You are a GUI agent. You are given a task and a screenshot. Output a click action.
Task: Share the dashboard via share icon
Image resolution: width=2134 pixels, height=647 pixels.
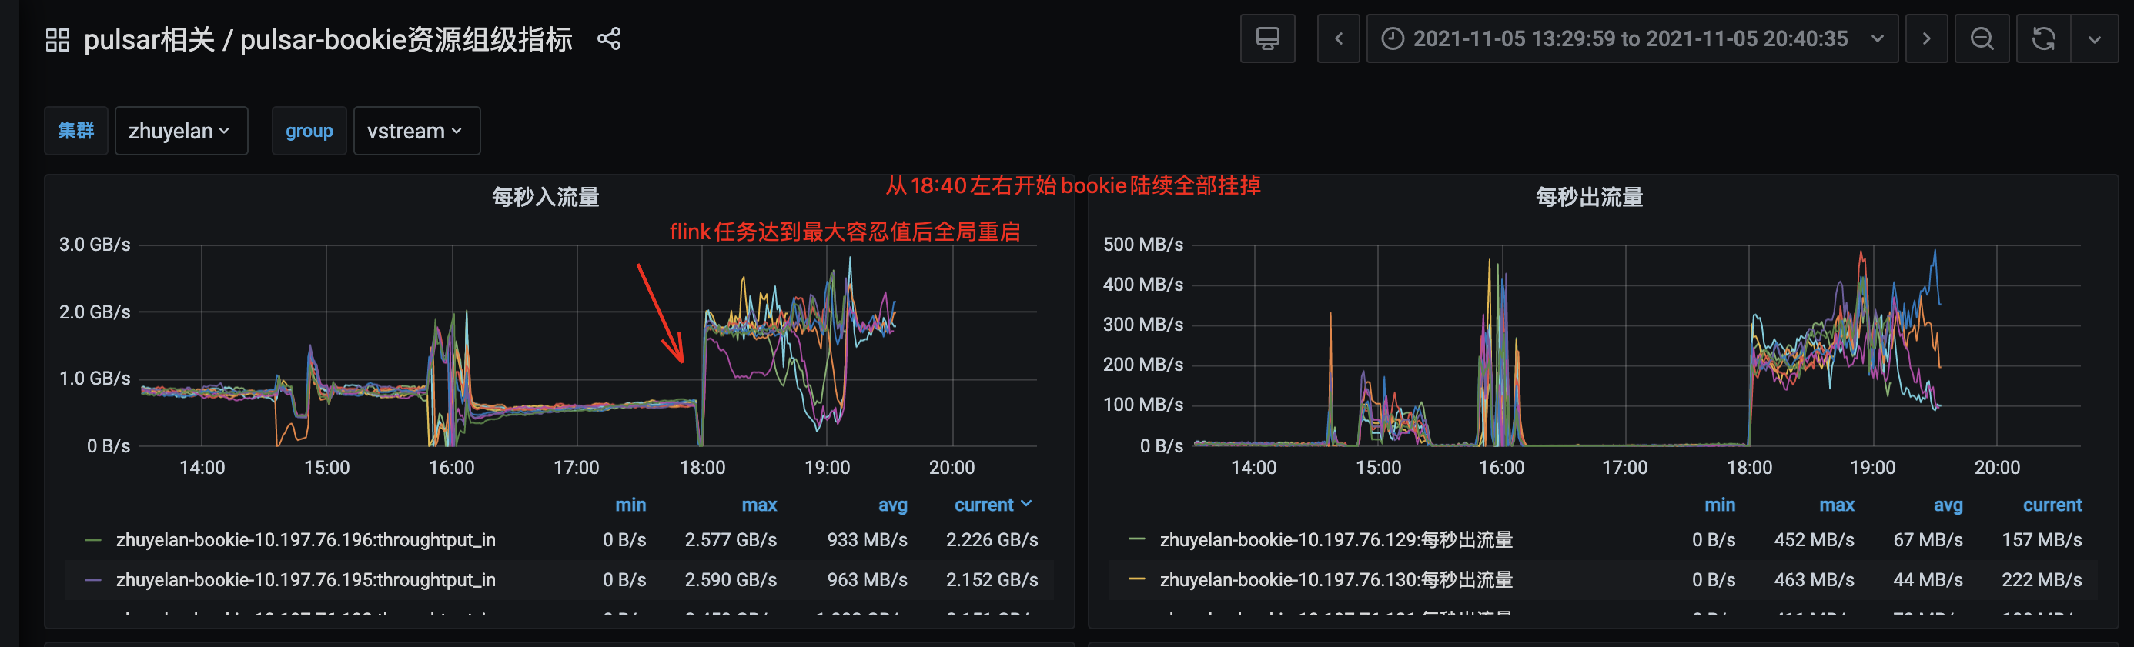pyautogui.click(x=609, y=39)
